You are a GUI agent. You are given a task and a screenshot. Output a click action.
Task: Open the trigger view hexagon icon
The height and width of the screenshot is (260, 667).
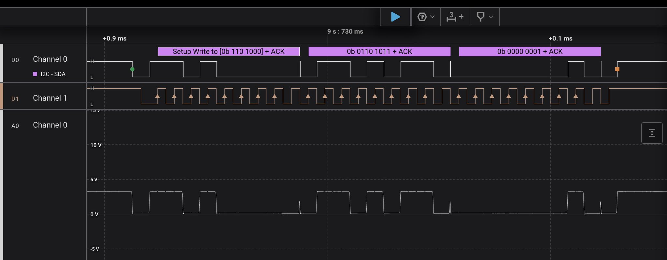422,17
